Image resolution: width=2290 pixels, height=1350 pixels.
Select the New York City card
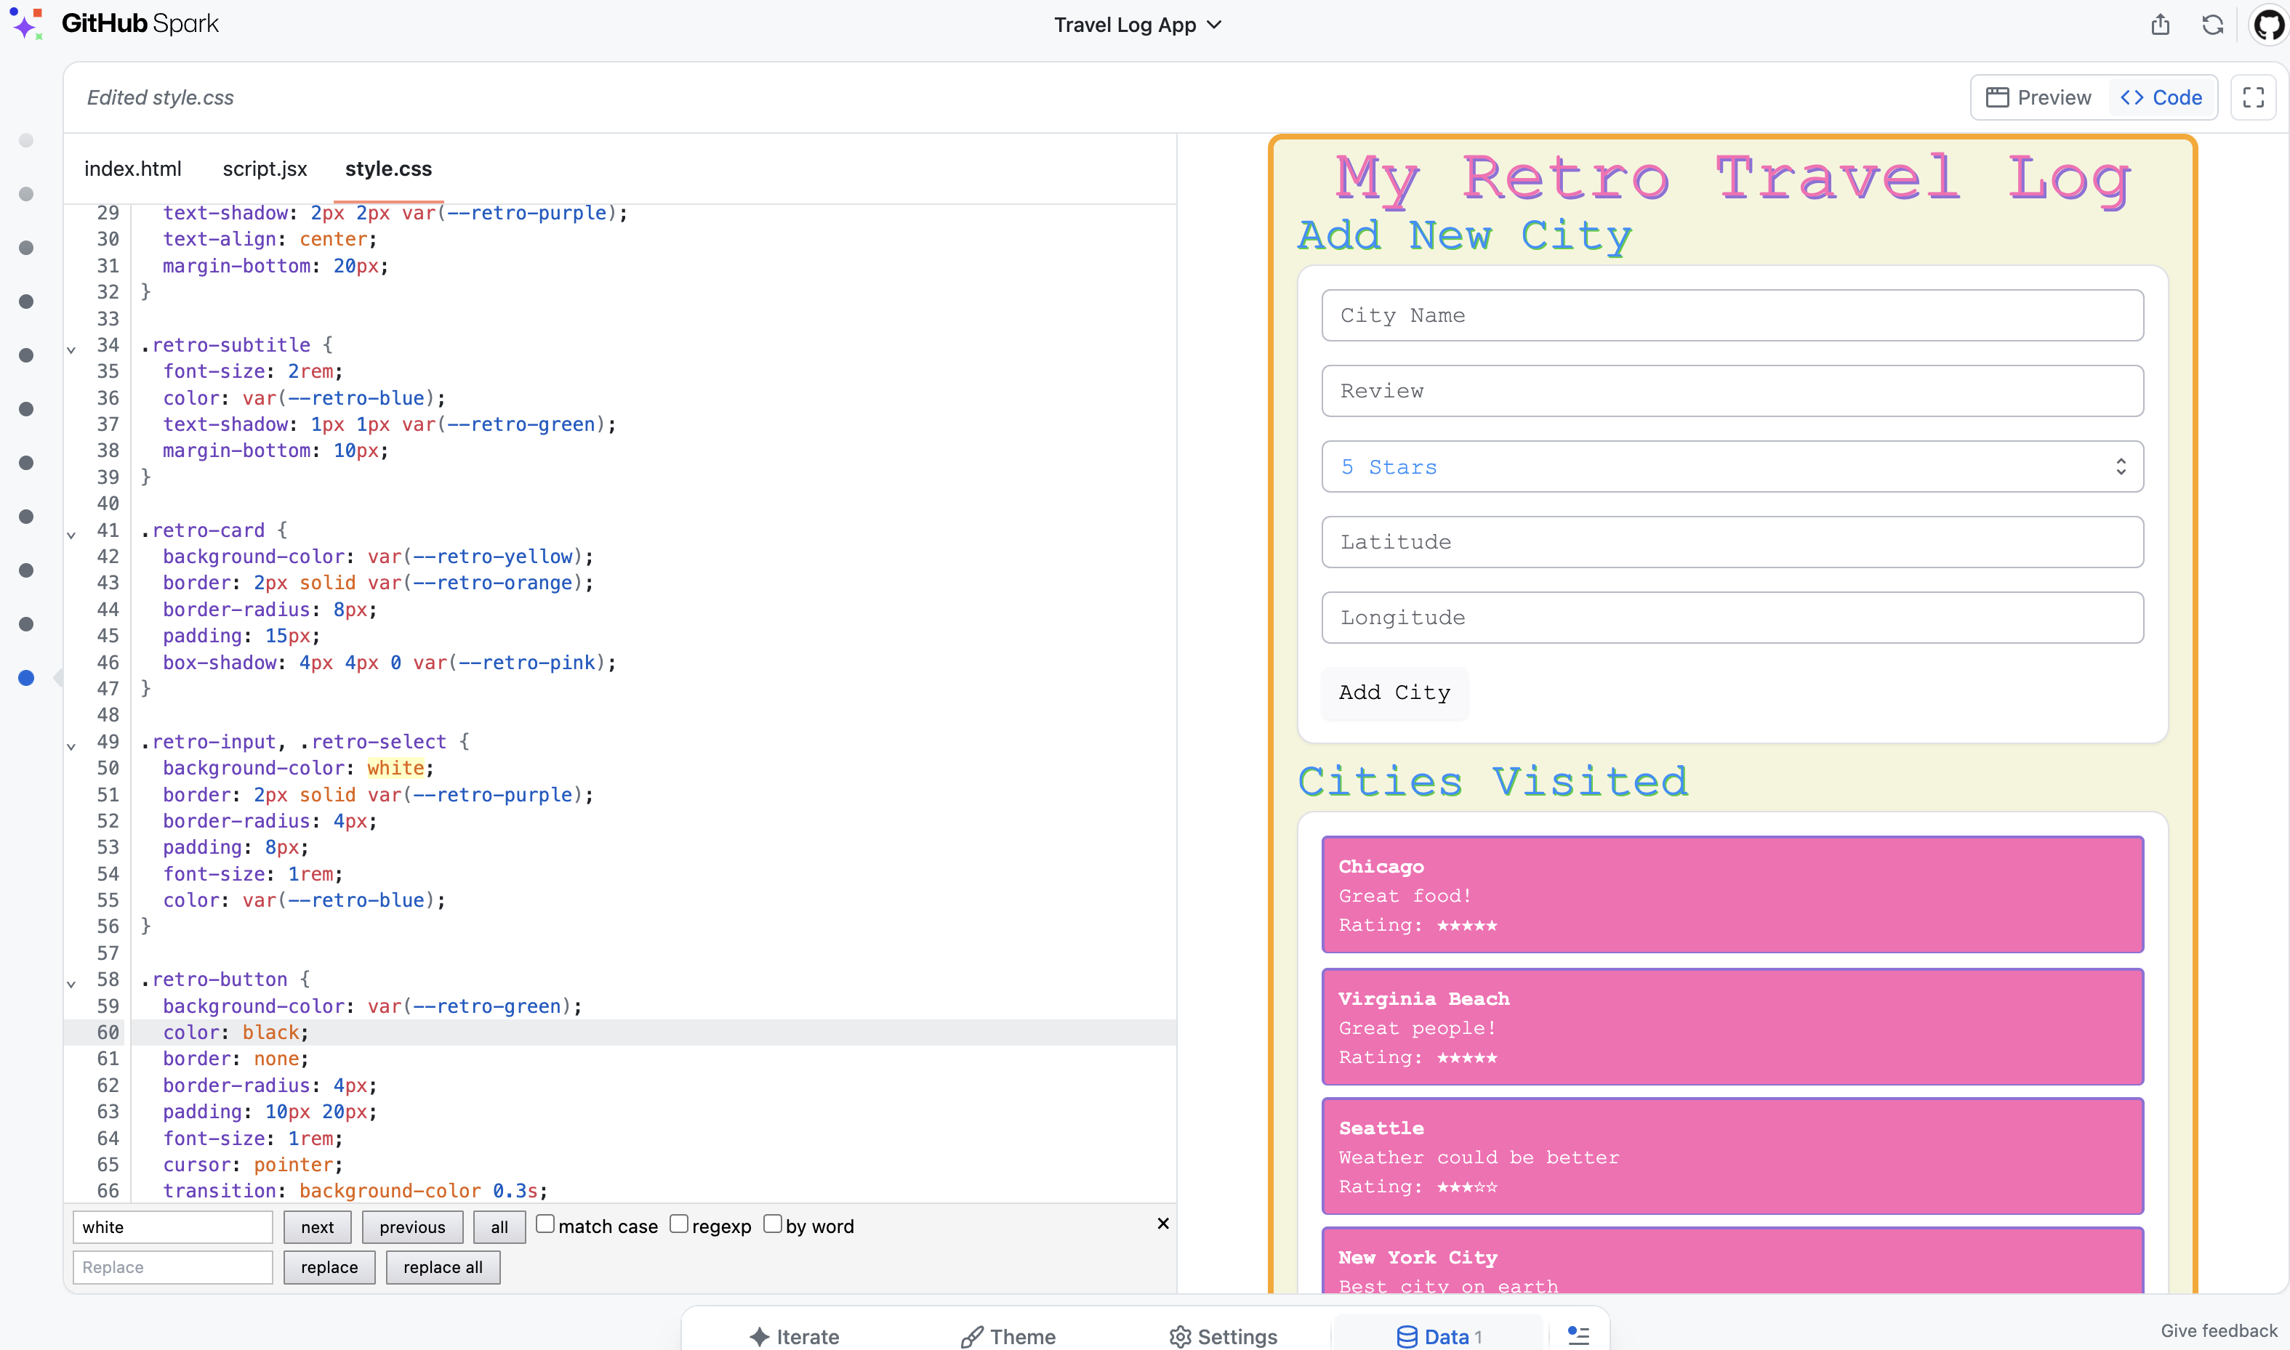[x=1732, y=1261]
